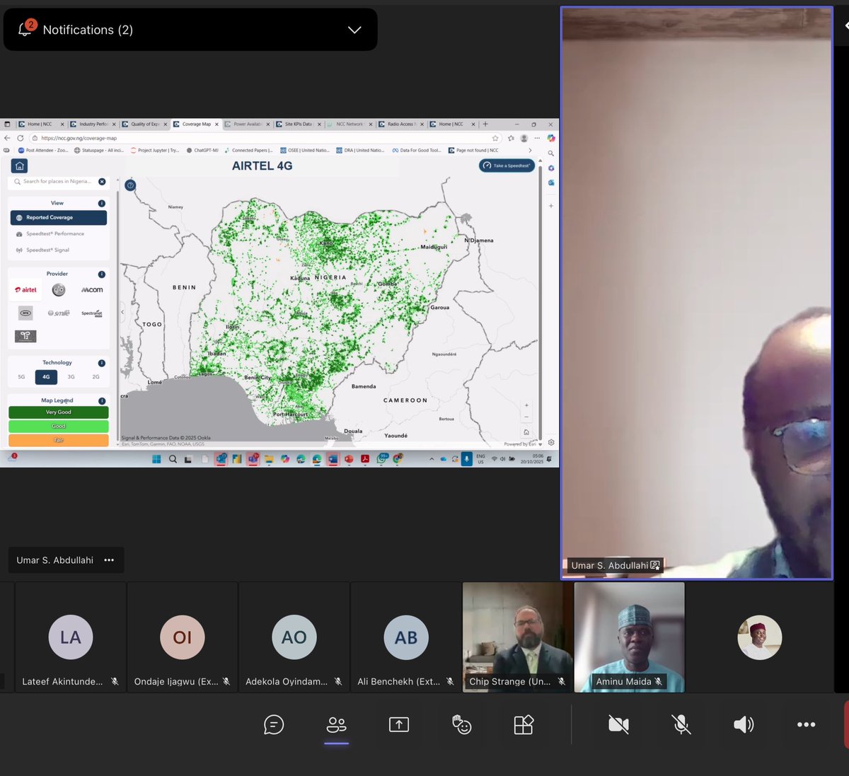The image size is (849, 776).
Task: Open the Provider section info icon
Action: tap(102, 274)
